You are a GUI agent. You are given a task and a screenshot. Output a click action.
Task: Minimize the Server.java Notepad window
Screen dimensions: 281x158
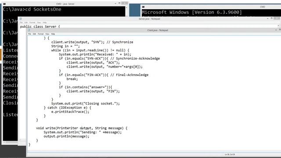click(x=267, y=18)
